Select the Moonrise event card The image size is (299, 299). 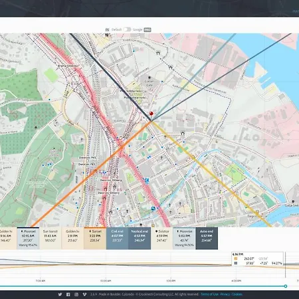click(184, 238)
